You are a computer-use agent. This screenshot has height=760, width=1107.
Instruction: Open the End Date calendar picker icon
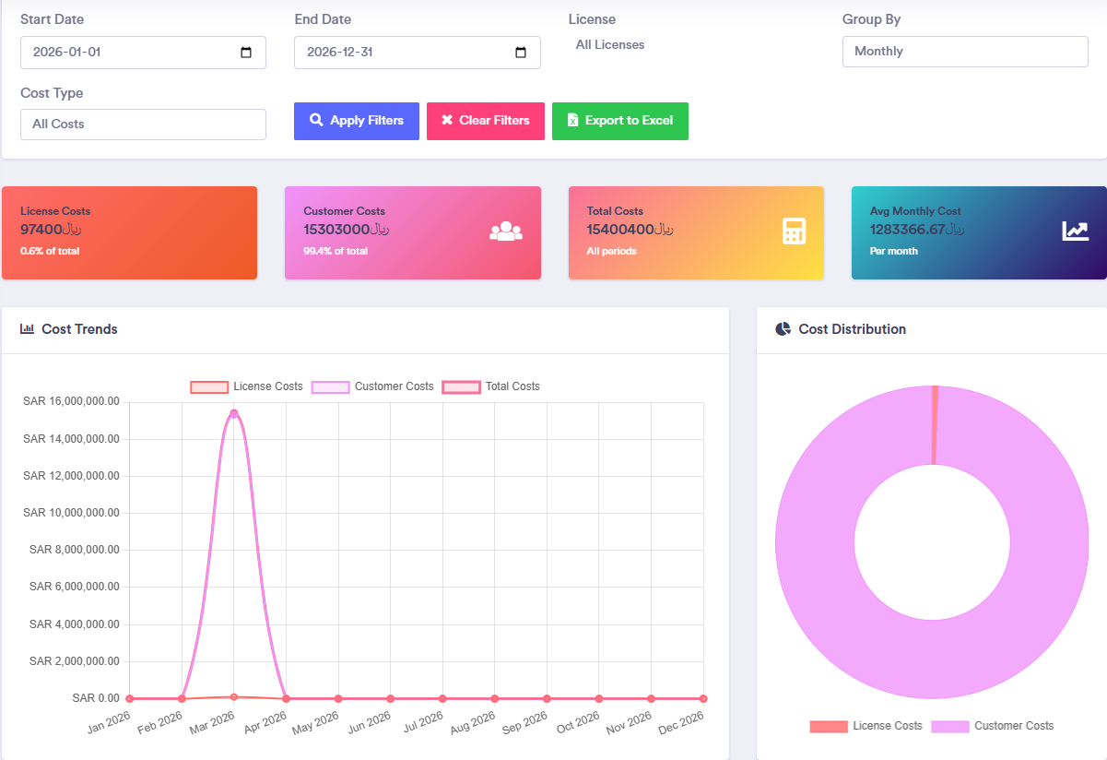[521, 53]
